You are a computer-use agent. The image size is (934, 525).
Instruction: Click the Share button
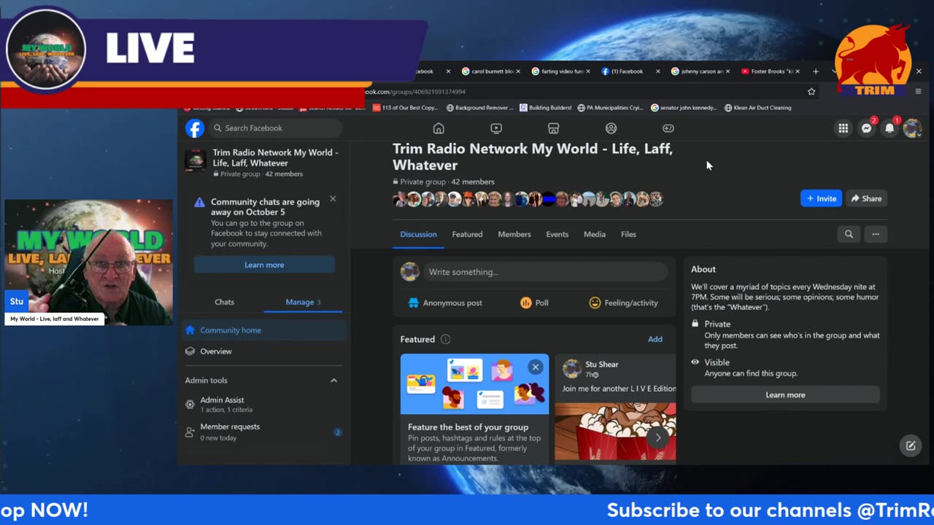click(866, 198)
